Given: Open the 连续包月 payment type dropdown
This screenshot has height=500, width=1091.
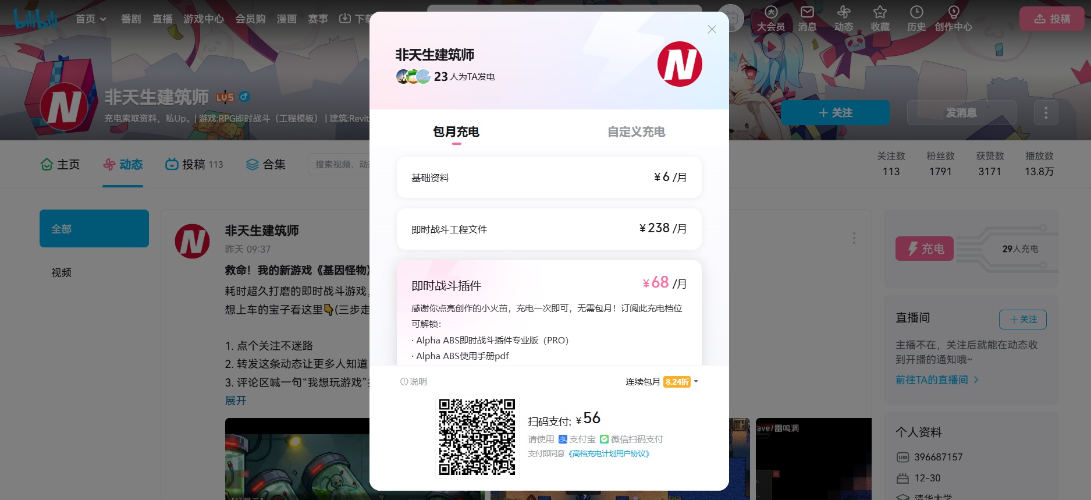Looking at the screenshot, I should coord(662,382).
